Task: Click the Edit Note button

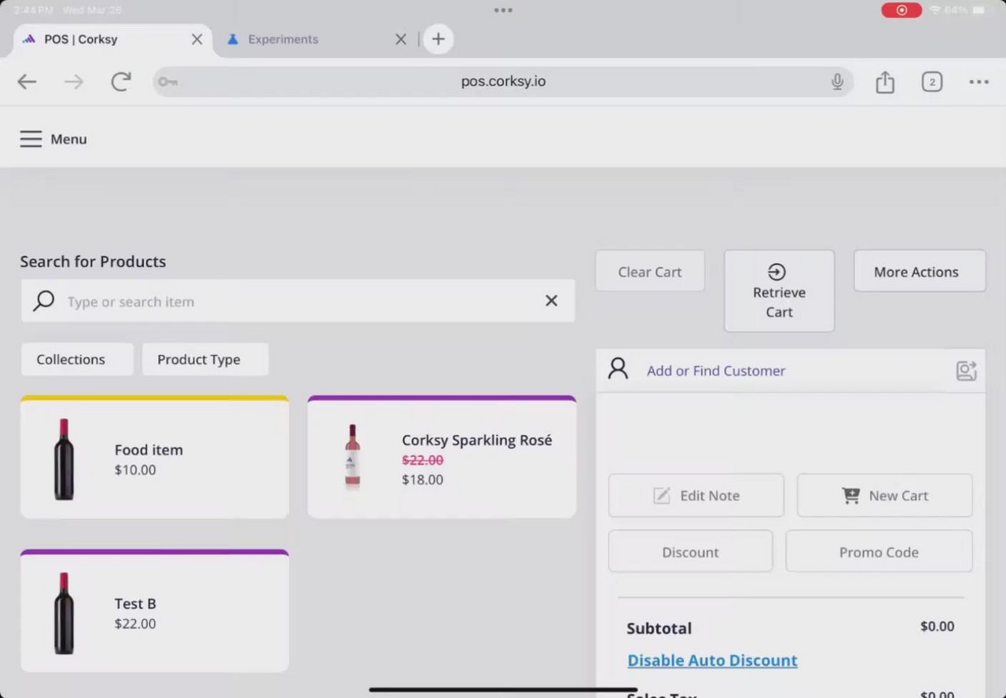Action: (696, 495)
